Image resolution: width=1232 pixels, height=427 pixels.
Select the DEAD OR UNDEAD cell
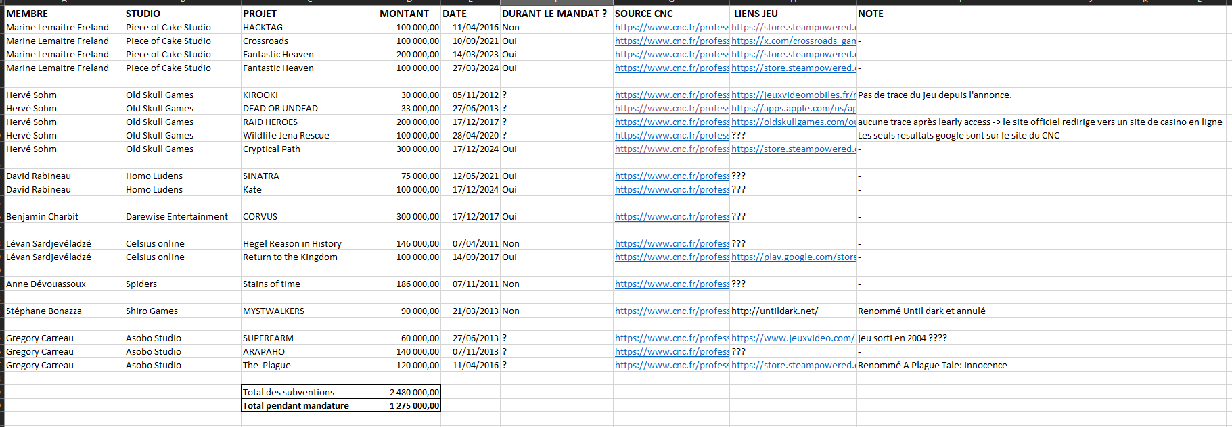[309, 108]
